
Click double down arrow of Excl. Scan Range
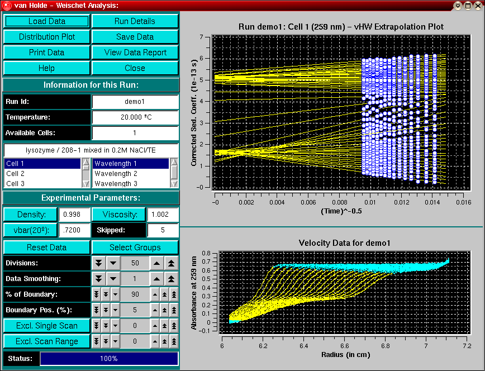106,341
